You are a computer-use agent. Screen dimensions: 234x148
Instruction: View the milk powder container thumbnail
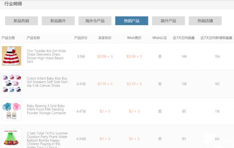11,111
